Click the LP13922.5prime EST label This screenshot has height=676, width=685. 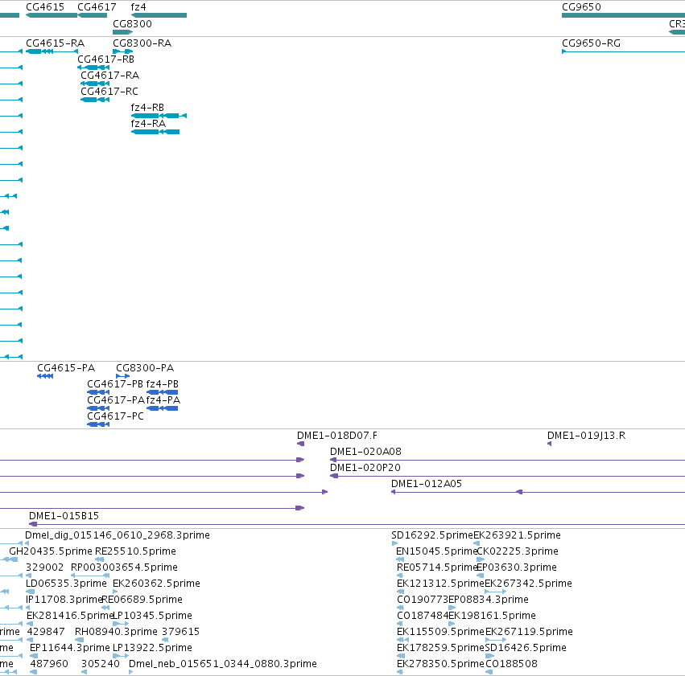[152, 648]
